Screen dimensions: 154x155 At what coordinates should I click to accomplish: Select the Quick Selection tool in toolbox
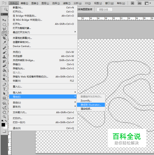4,34
